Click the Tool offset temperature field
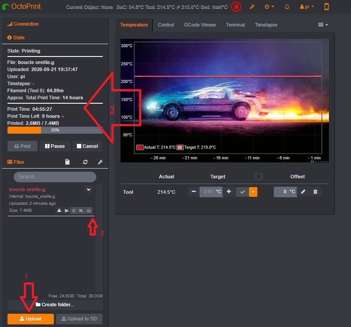 (x=285, y=192)
